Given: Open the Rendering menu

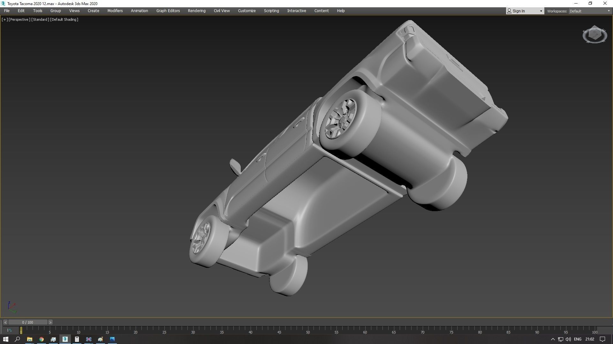Looking at the screenshot, I should (x=197, y=11).
